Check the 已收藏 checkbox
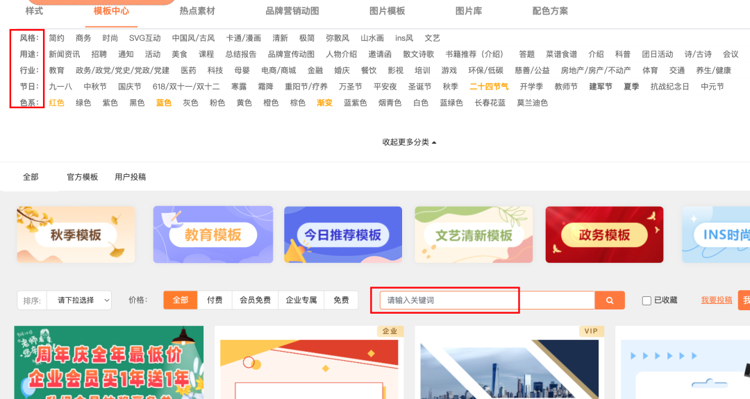This screenshot has height=399, width=750. [647, 300]
